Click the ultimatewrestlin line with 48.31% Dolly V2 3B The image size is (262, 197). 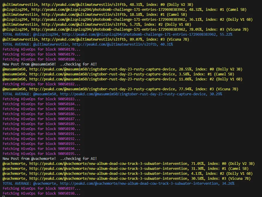click(x=98, y=5)
